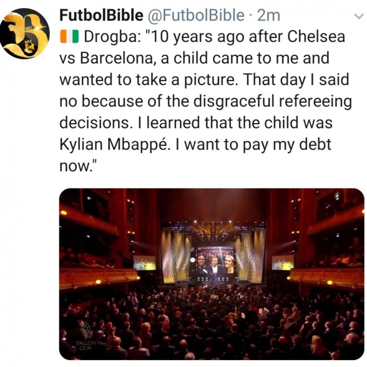Click the phrase disgraceful refereeing in tweet
367x367 pixels.
[x=272, y=101]
